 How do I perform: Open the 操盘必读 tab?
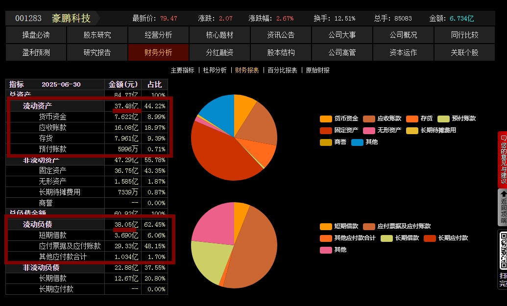click(36, 35)
